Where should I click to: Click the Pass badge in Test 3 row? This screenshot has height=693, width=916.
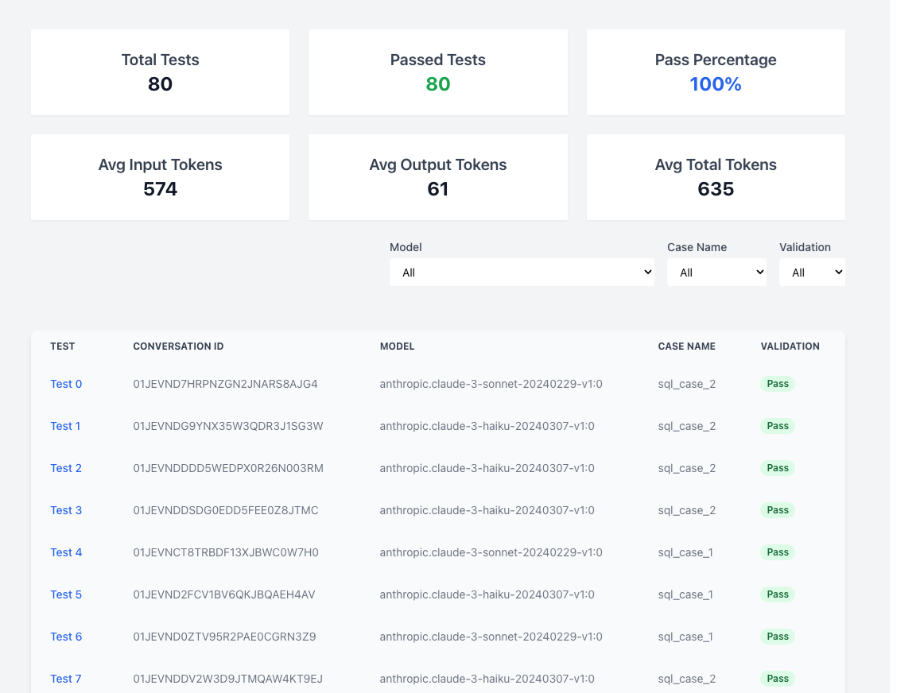pos(778,509)
